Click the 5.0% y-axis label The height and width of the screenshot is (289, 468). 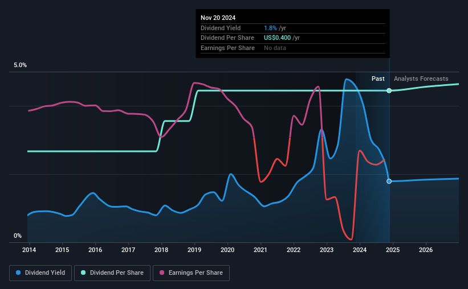pyautogui.click(x=20, y=65)
